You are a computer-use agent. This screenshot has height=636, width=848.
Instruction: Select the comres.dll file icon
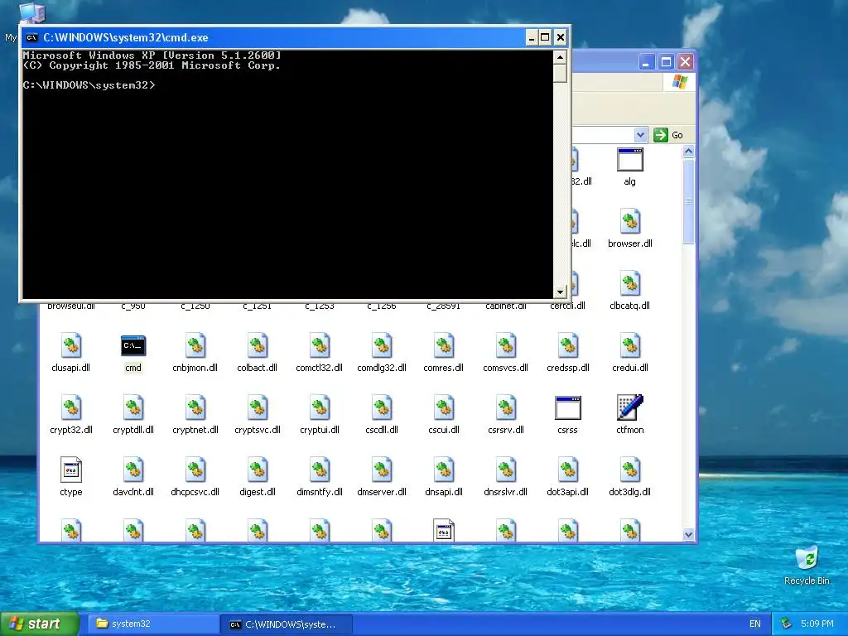(x=444, y=346)
